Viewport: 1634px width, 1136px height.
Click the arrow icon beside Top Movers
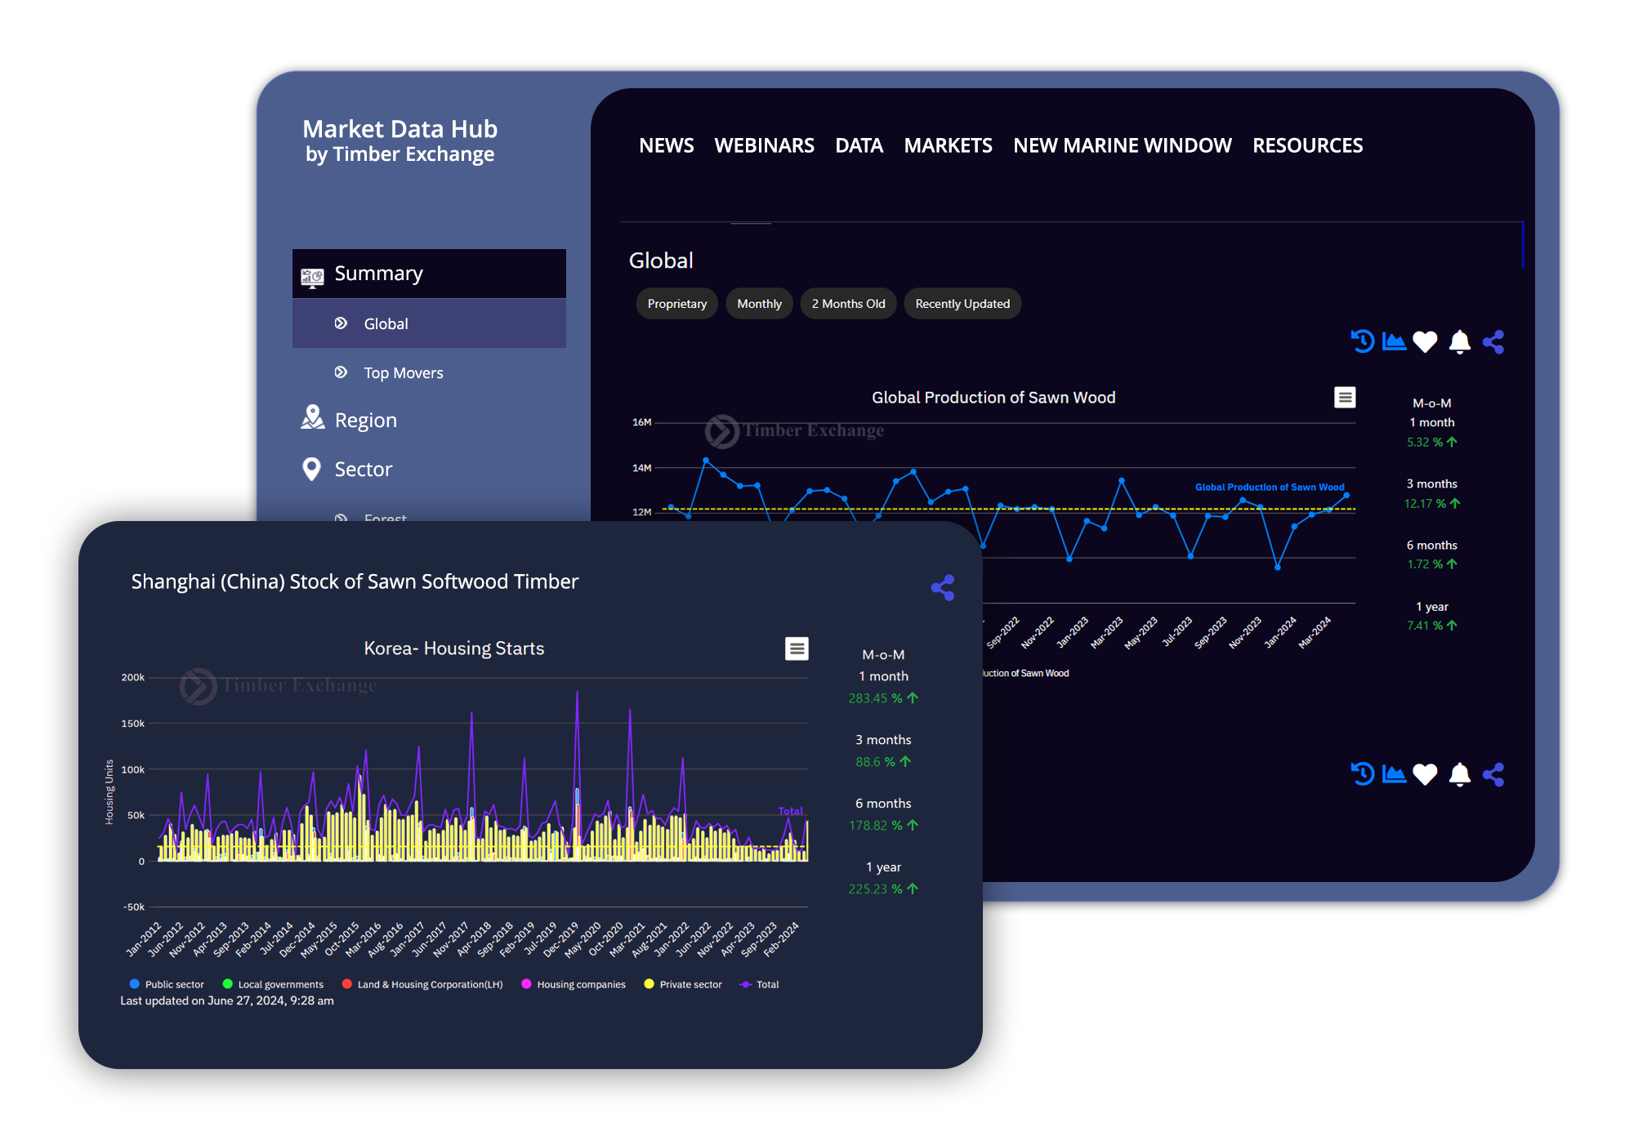pos(341,372)
